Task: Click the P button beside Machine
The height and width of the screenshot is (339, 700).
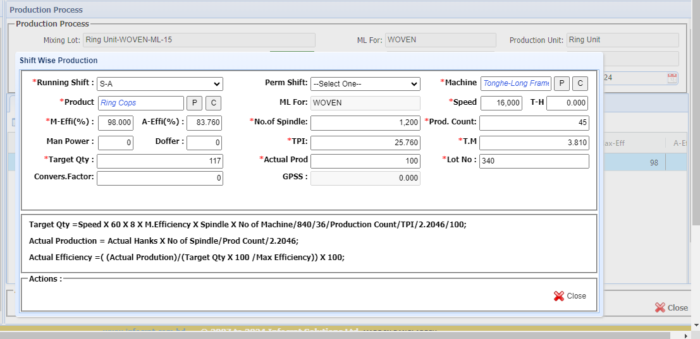Action: tap(562, 83)
